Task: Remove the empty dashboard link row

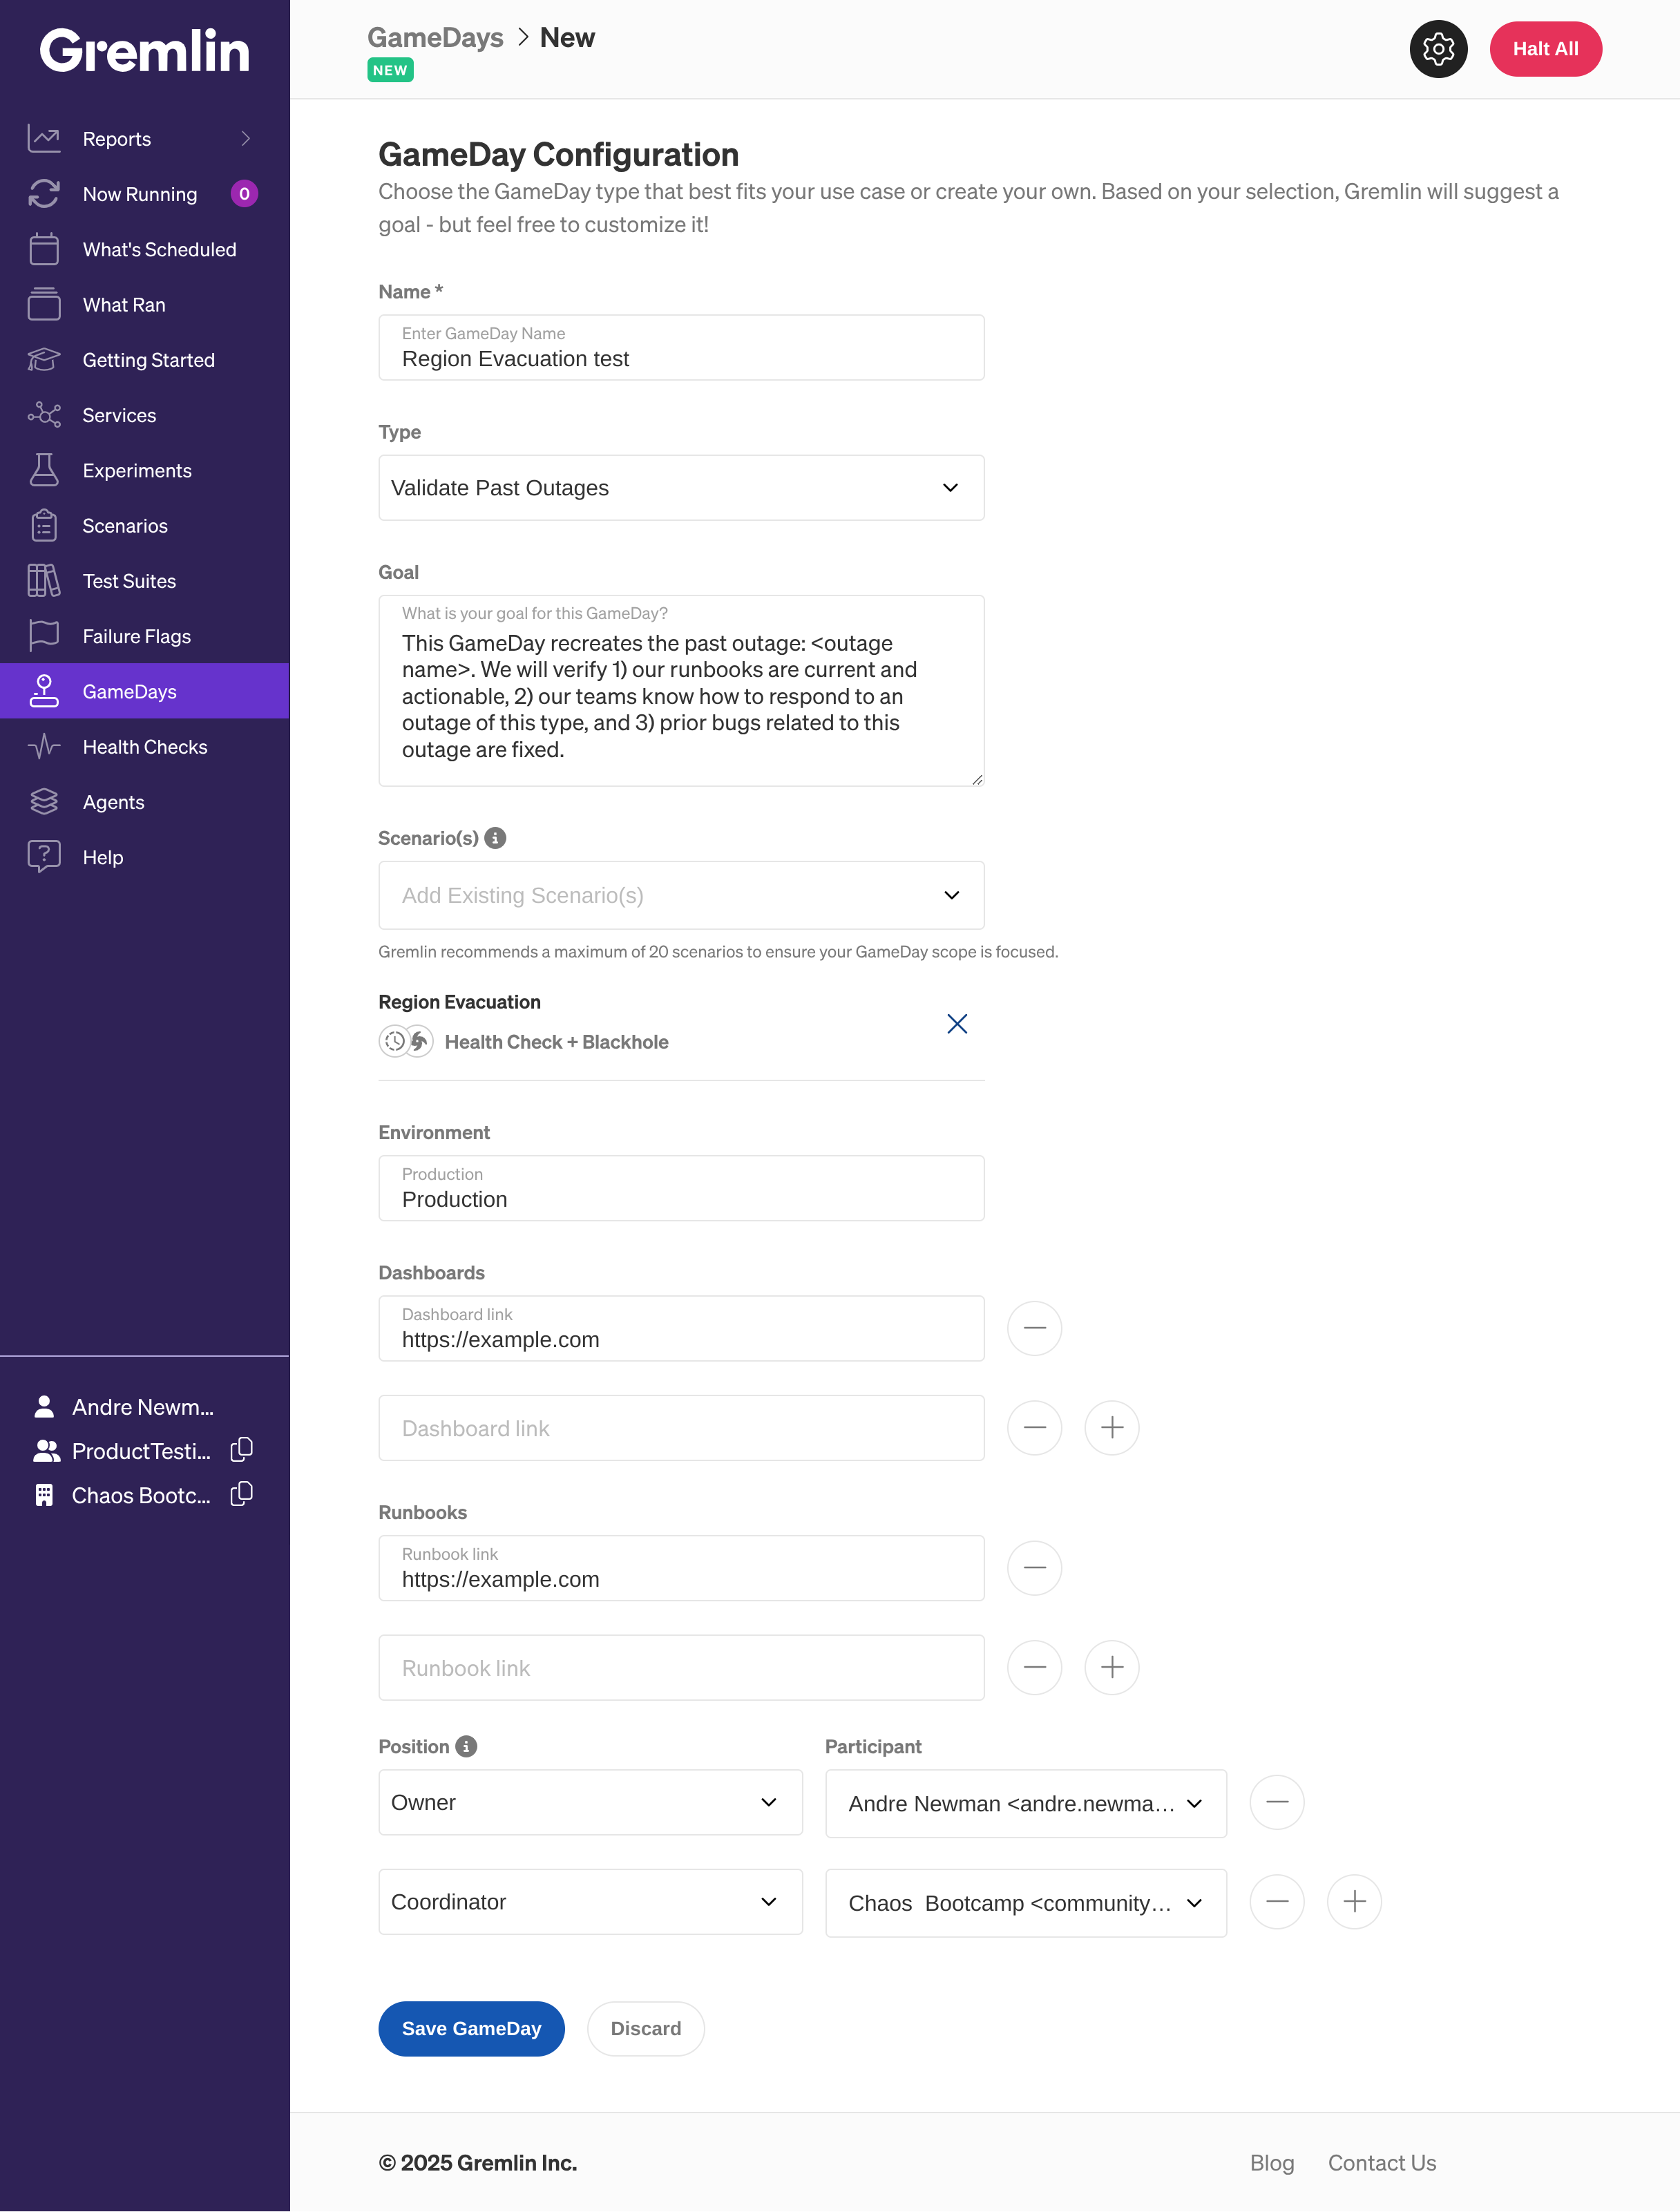Action: pyautogui.click(x=1034, y=1428)
